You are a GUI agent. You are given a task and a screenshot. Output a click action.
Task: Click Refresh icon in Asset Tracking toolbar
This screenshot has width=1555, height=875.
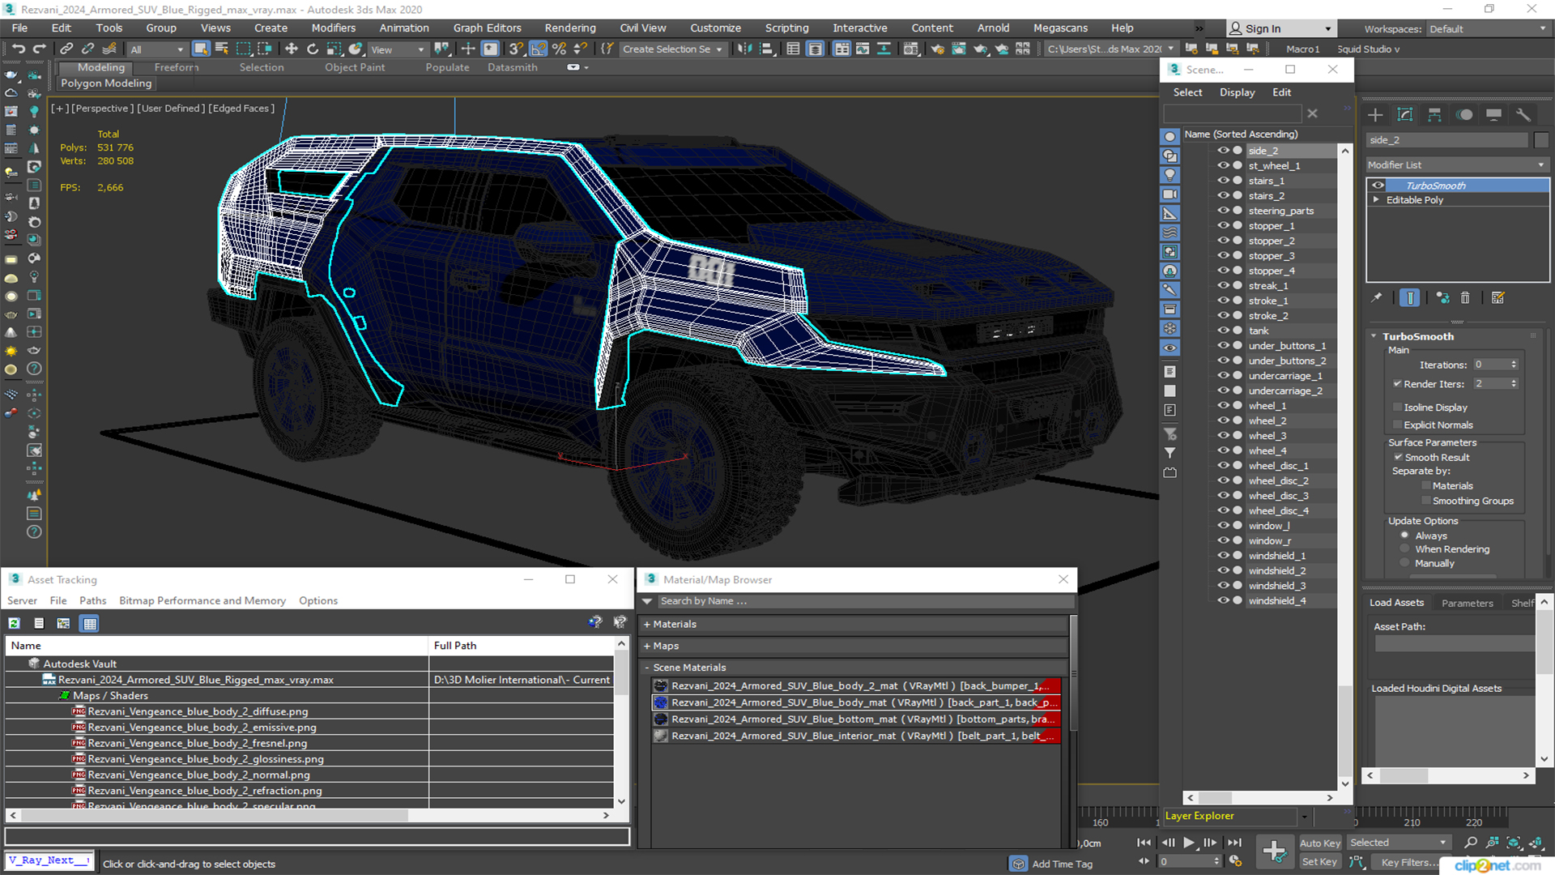[15, 623]
